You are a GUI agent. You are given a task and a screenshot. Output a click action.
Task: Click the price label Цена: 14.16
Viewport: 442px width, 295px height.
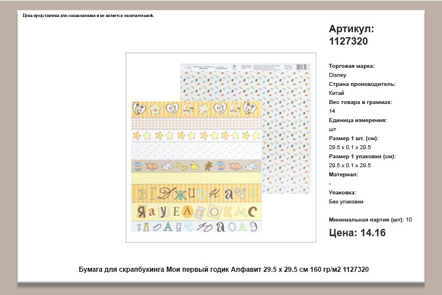[x=357, y=233]
